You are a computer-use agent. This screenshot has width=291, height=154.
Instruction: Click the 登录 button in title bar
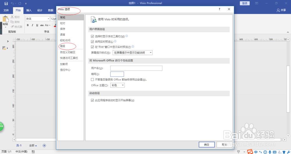[x=245, y=3]
